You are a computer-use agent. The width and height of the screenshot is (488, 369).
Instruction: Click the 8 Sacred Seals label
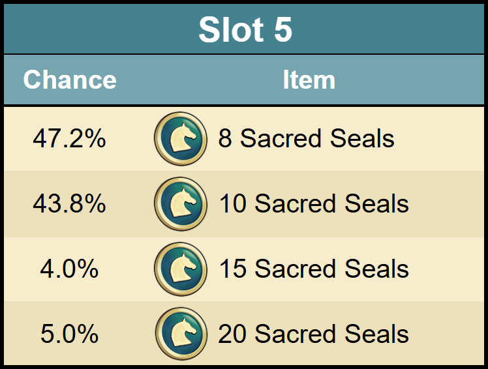306,138
